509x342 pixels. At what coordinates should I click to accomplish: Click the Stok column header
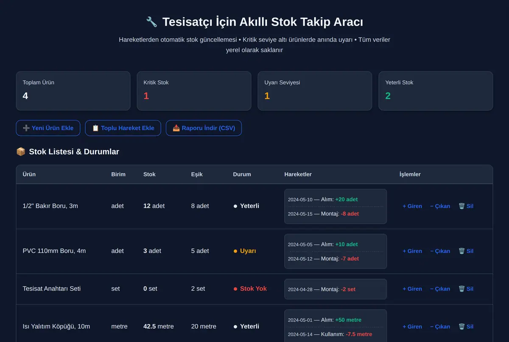tap(149, 174)
